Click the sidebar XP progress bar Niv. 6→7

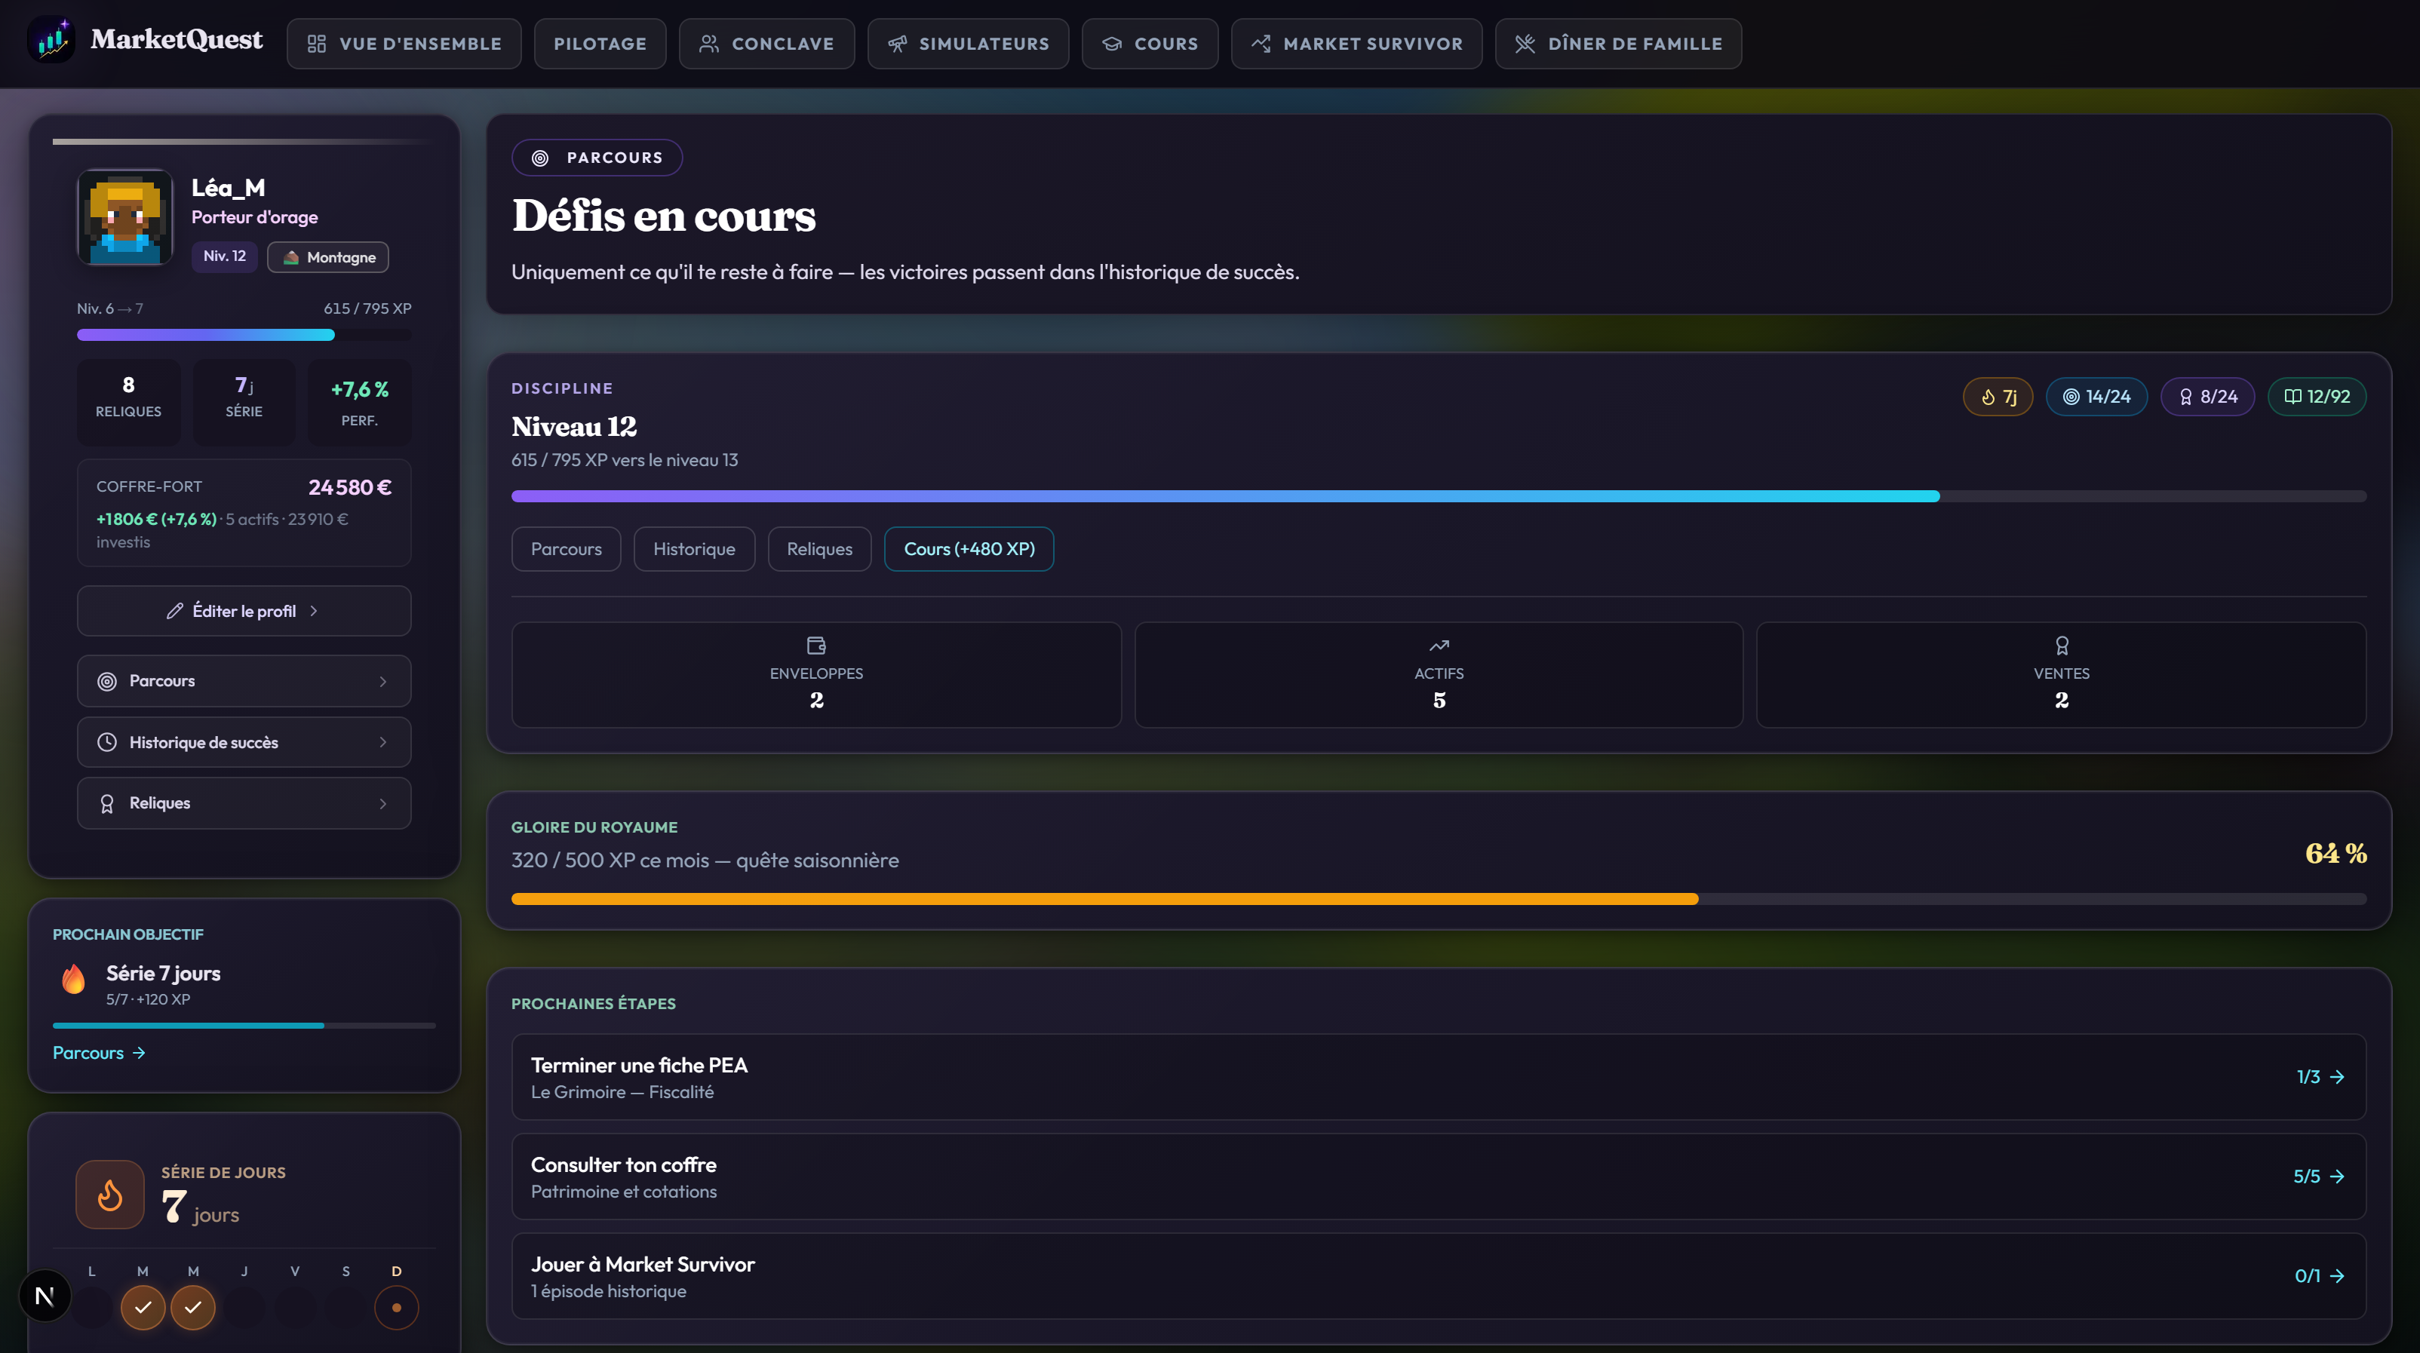(244, 335)
